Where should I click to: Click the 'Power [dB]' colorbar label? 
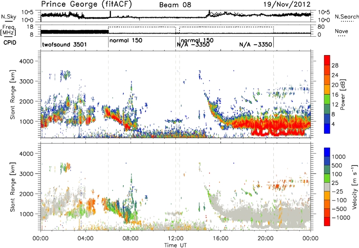point(343,94)
